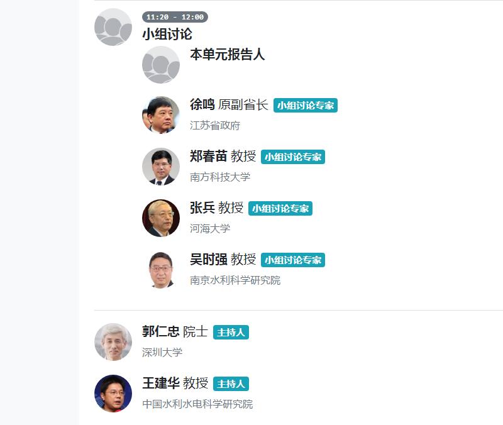
Task: Click 张兵's portrait thumbnail
Action: click(161, 218)
